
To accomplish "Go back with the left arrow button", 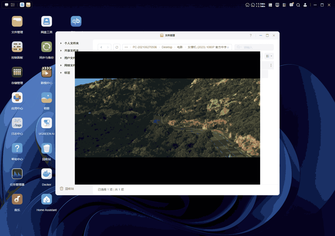I will [101, 47].
